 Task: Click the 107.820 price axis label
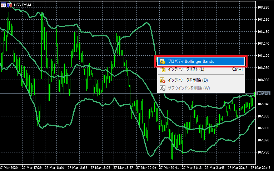point(263,140)
